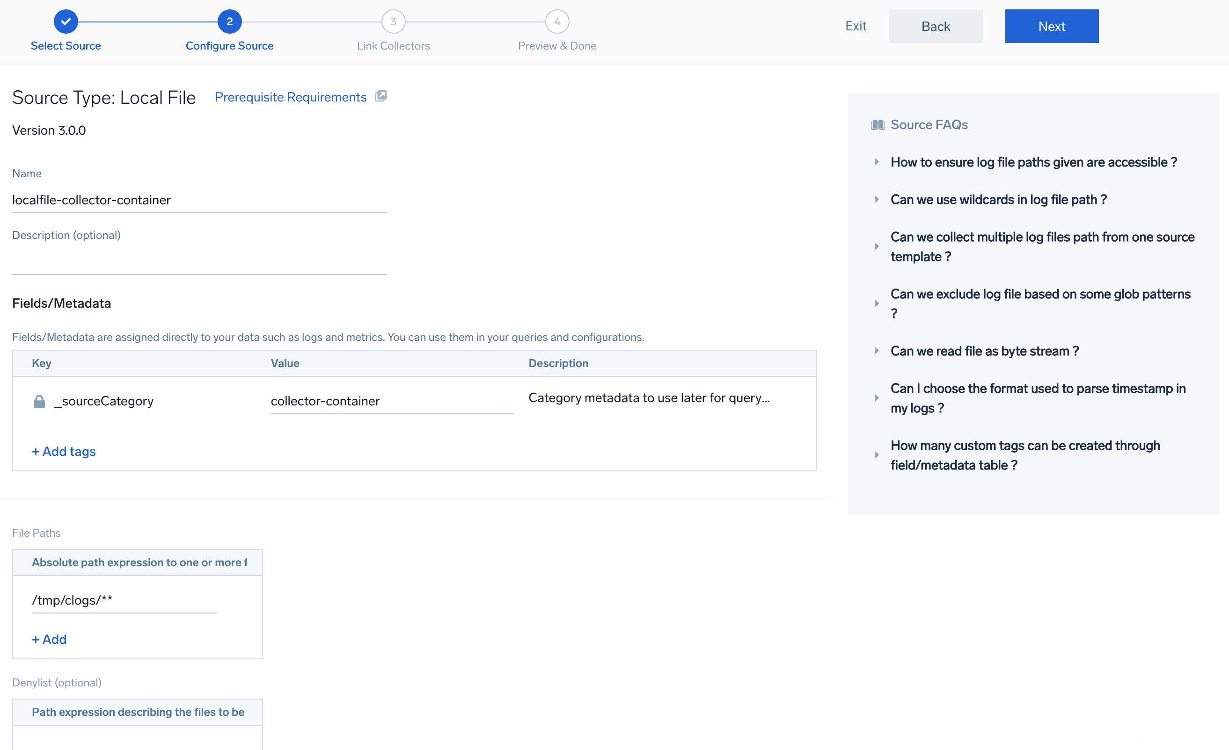Click the step 3 Link Collectors circle
The image size is (1229, 750).
393,22
